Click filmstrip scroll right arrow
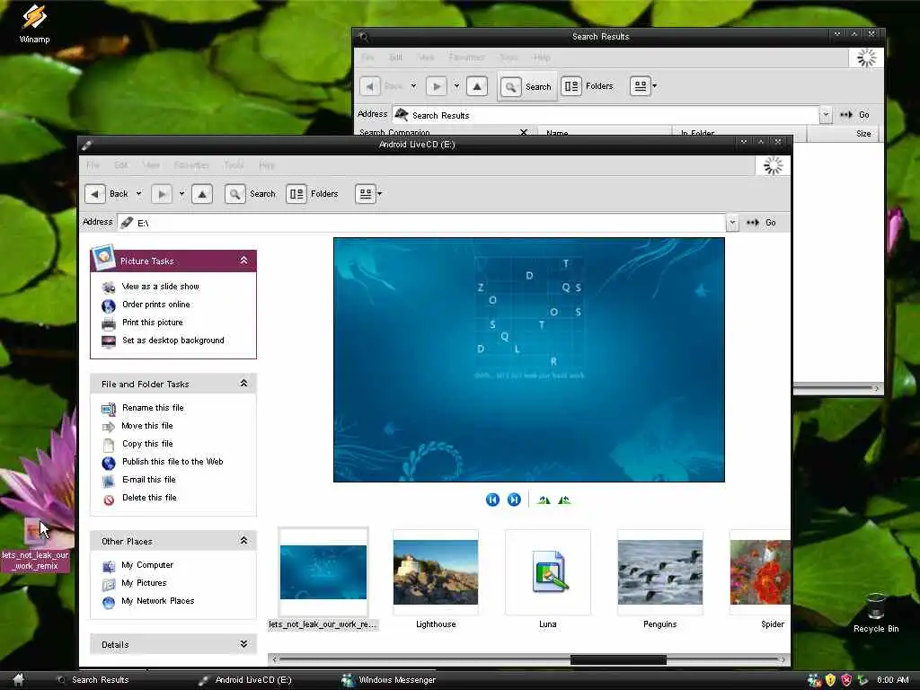 [783, 659]
